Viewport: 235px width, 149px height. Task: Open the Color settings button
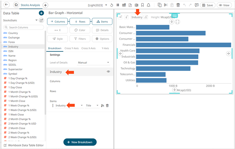tap(80, 30)
